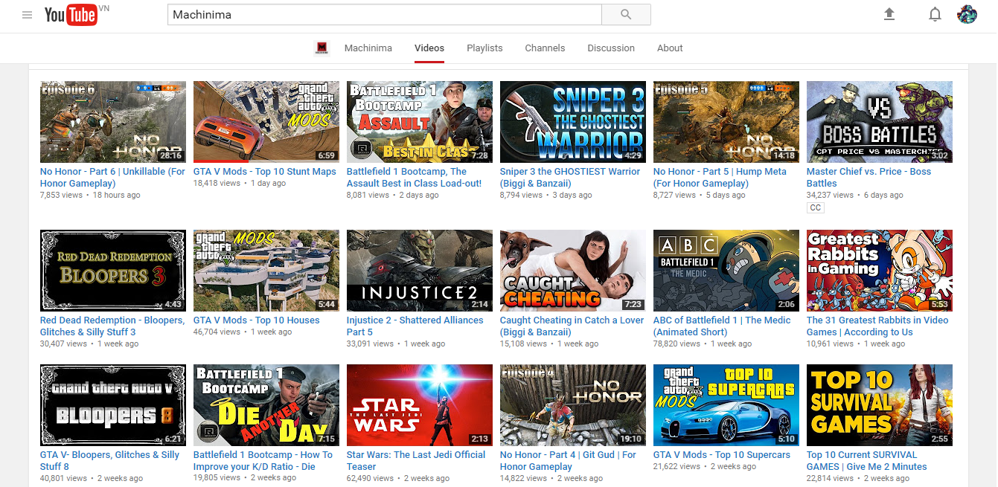Click '78,820 views' under The Medic video
998x487 pixels.
point(676,344)
